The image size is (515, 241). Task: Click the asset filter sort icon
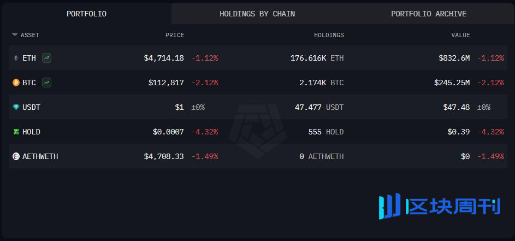click(x=15, y=35)
